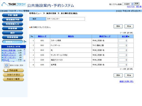Open the 利用実績入力 menu
142x106 pixels.
tap(12, 24)
